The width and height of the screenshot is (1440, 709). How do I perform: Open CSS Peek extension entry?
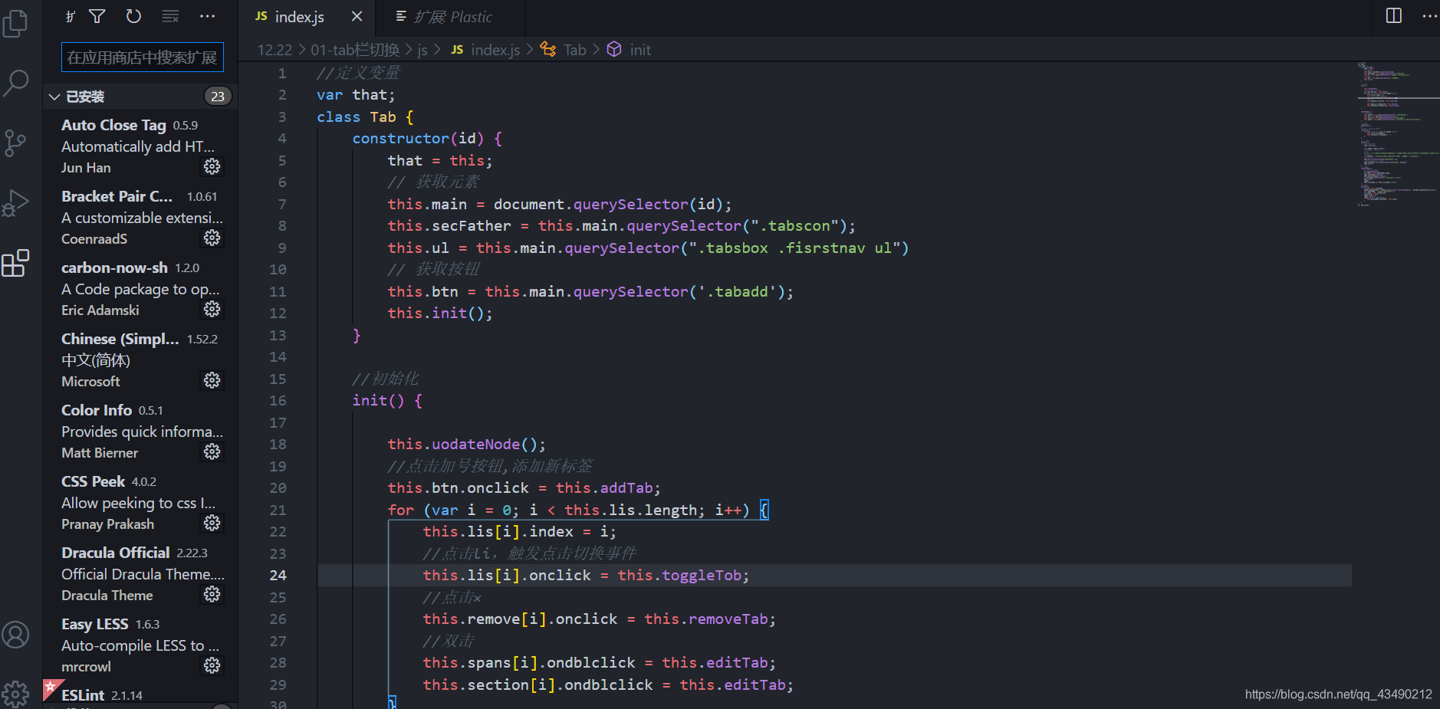point(141,502)
